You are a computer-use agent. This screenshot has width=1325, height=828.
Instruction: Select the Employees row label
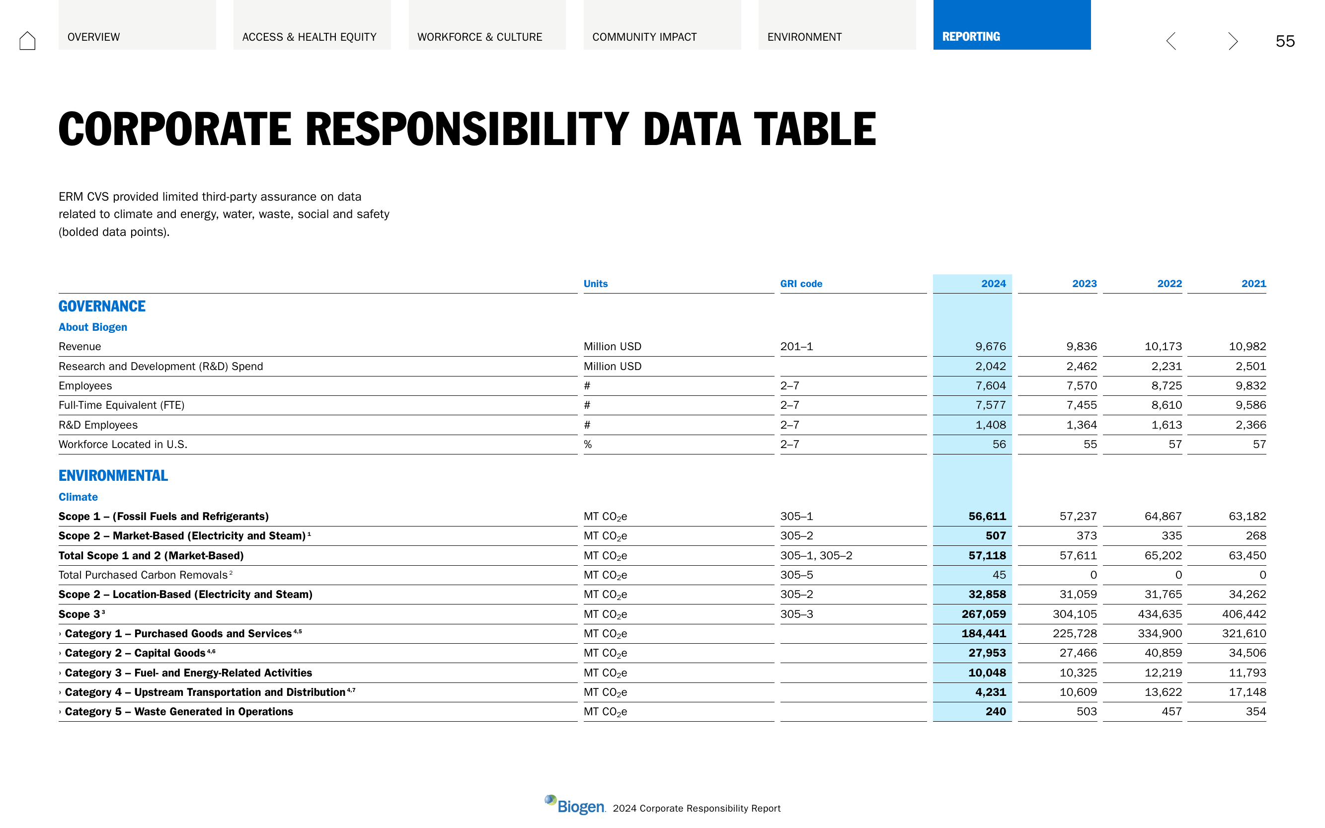pos(85,385)
